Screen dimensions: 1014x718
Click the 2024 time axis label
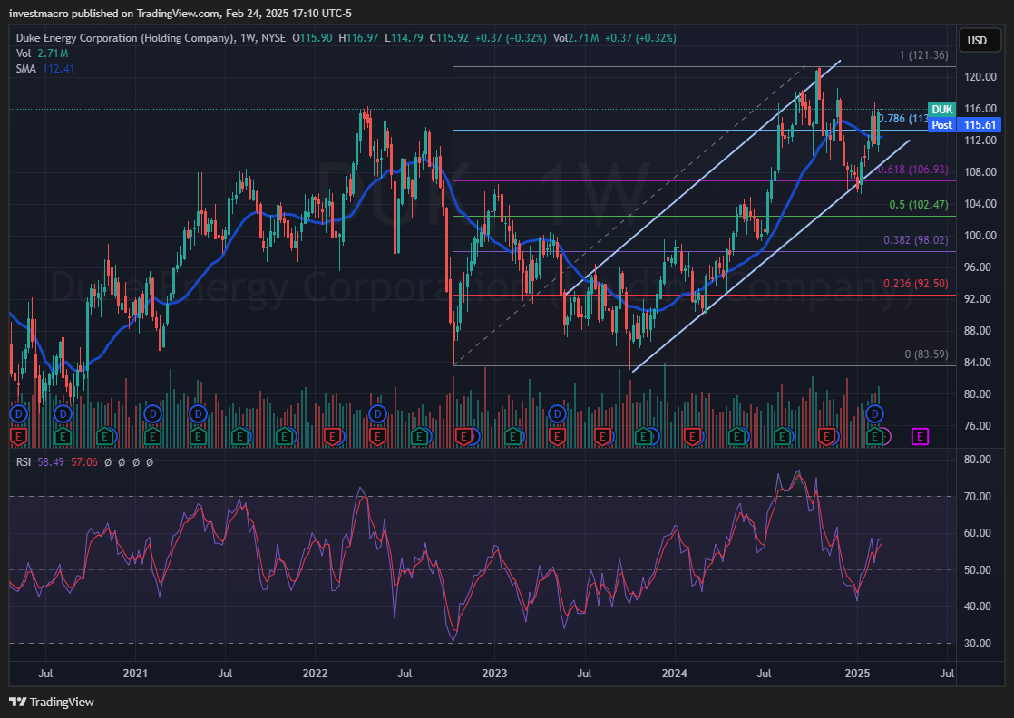tap(675, 674)
